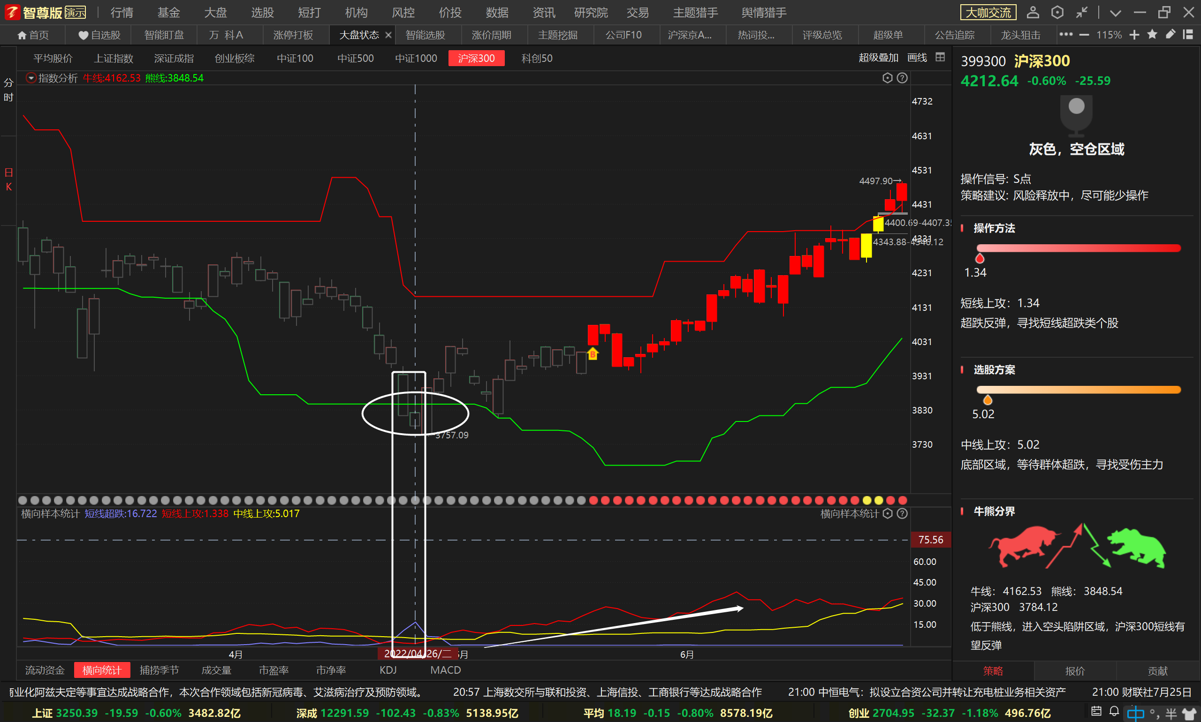Switch to 分时 view
Screen dimensions: 1201x722
click(x=8, y=90)
